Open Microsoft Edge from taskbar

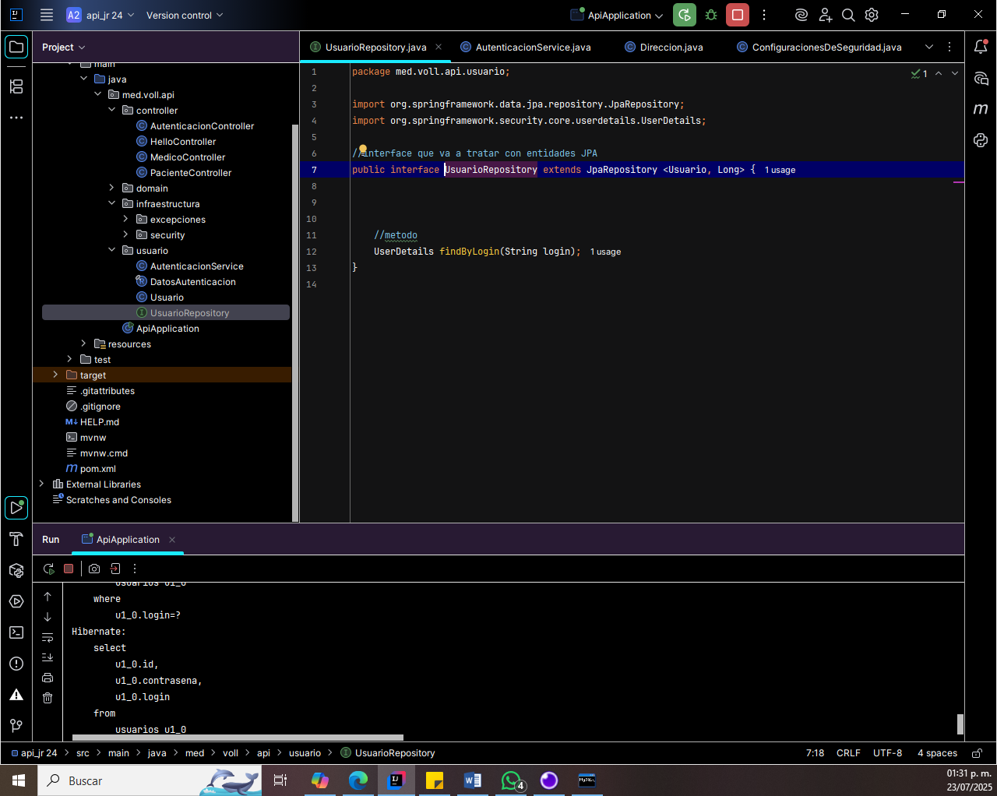(358, 780)
